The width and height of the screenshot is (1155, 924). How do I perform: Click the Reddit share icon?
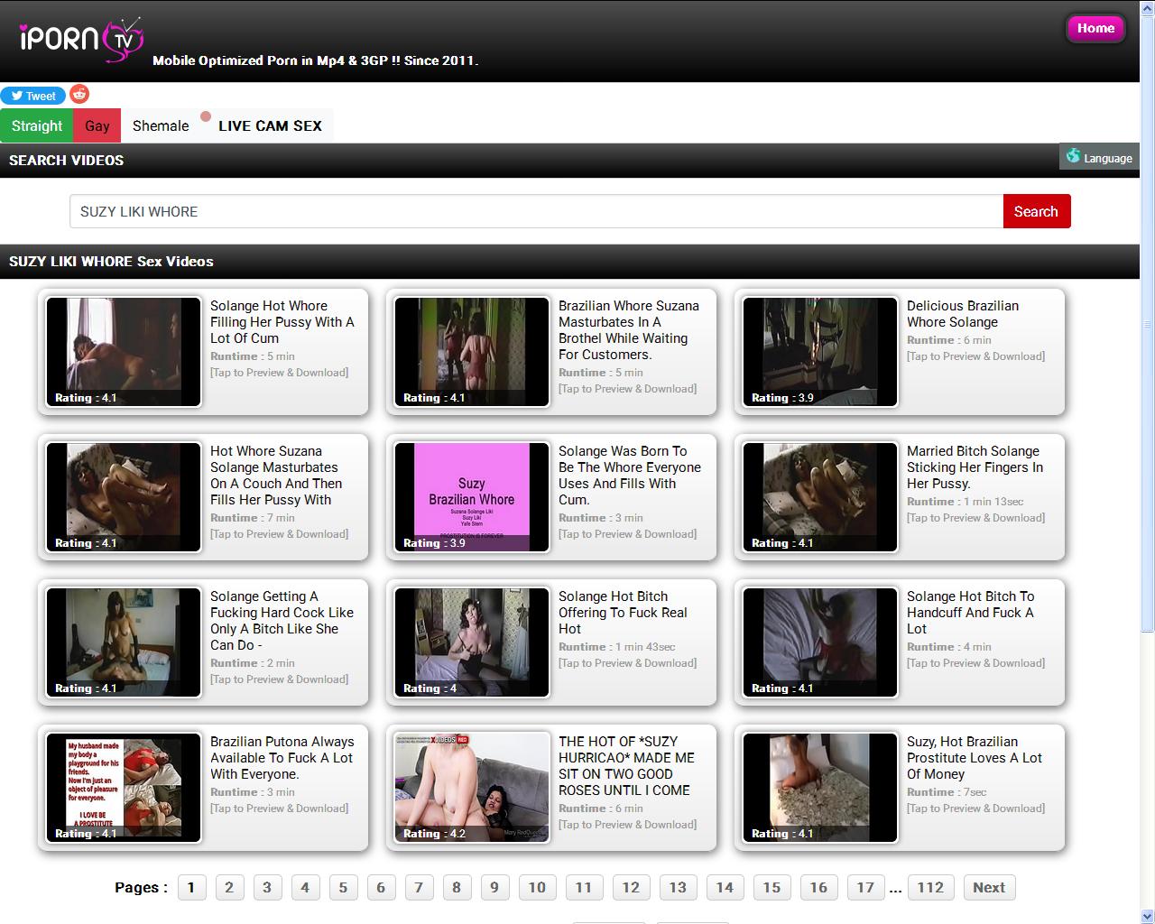click(x=79, y=94)
